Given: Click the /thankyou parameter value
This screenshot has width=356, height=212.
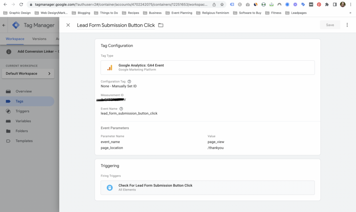Looking at the screenshot, I should [215, 148].
